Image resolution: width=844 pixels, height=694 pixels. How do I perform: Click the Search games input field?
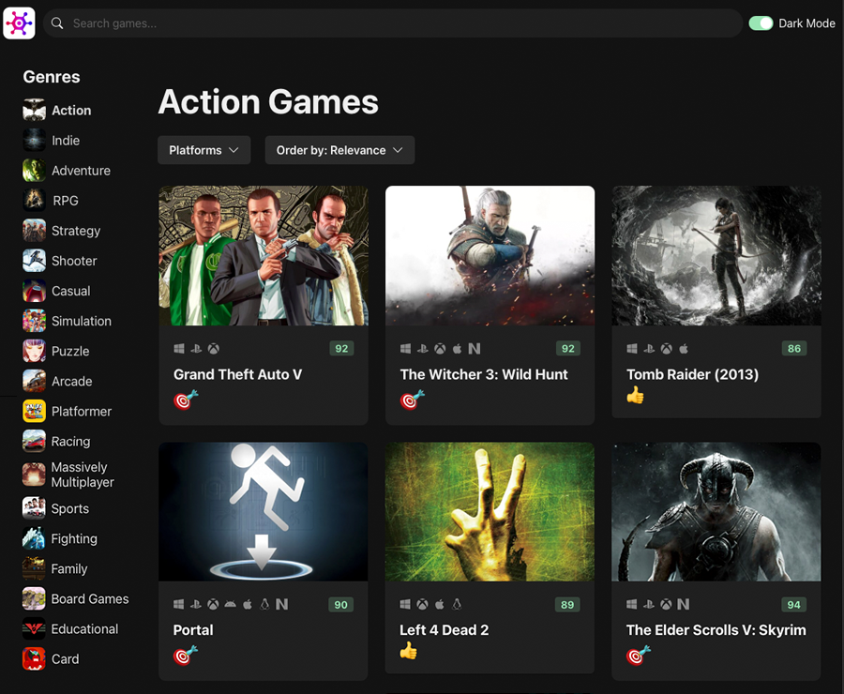(394, 23)
